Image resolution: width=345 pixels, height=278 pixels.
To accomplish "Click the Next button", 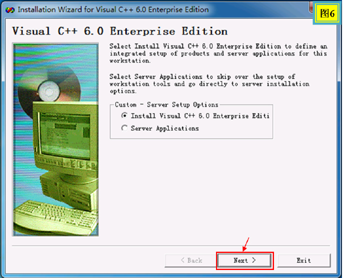I will (x=244, y=260).
